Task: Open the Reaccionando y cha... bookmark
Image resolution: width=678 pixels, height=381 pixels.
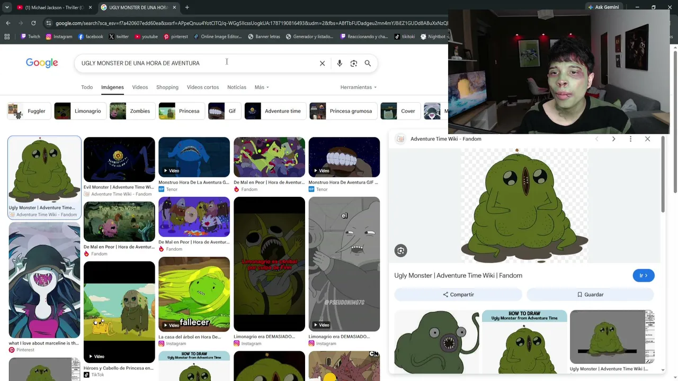Action: coord(364,37)
